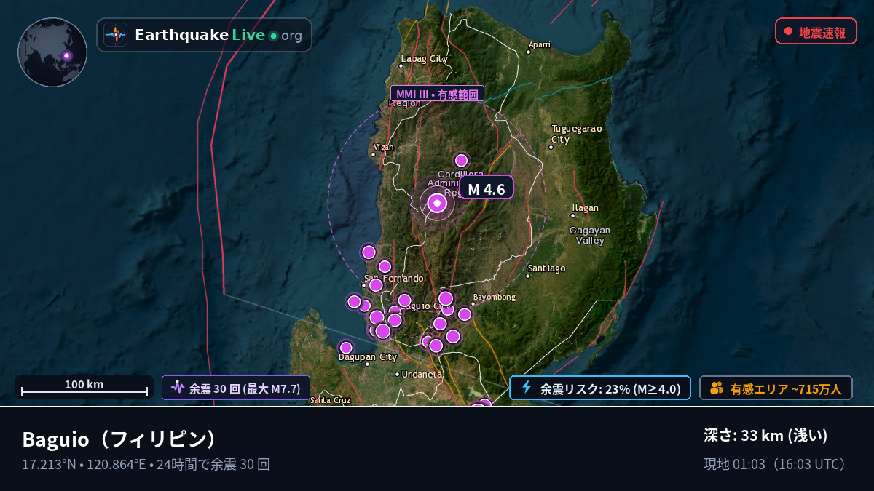Click the Earthquake Live compass logo icon
Image resolution: width=874 pixels, height=491 pixels.
coord(116,35)
